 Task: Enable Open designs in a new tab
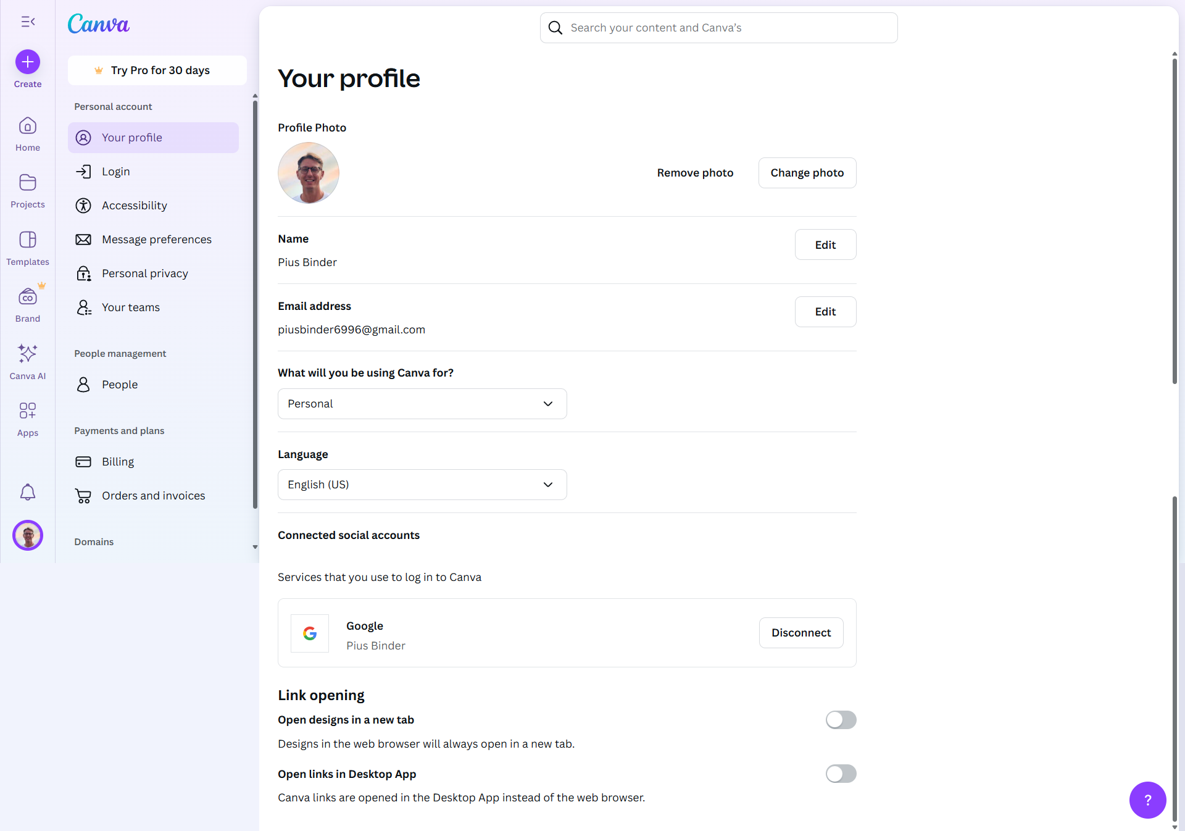[x=841, y=720]
